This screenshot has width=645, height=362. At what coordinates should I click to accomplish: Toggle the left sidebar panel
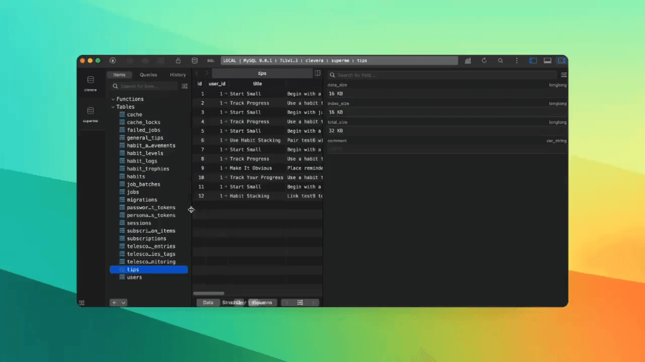tap(533, 60)
